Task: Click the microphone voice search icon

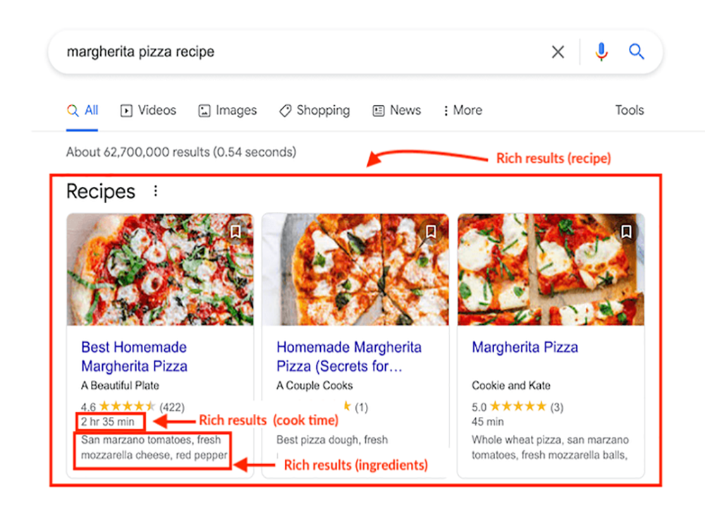Action: (601, 51)
